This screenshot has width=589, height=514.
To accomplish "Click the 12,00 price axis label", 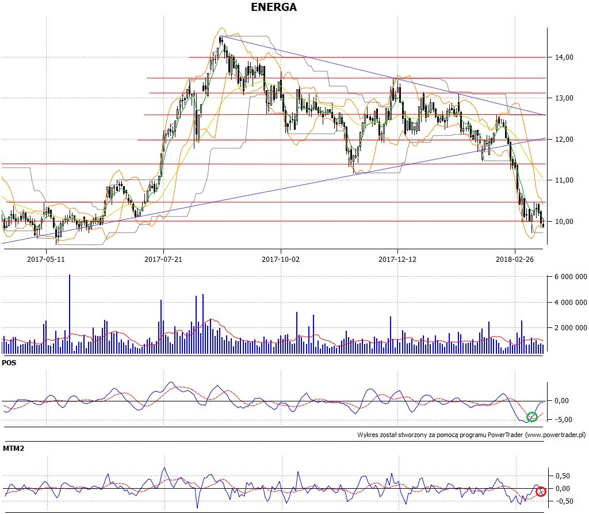I will click(564, 140).
